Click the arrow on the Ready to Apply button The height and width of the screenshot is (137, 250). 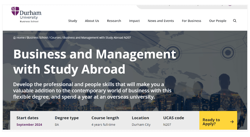point(232,122)
